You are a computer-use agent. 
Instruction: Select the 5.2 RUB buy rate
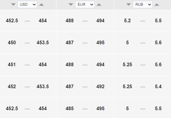(127, 20)
